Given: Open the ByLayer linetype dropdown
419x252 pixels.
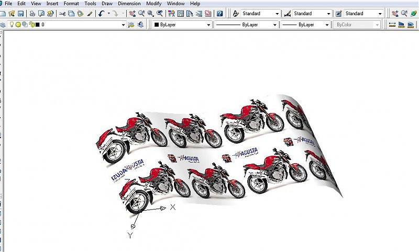Looking at the screenshot, I should 246,25.
